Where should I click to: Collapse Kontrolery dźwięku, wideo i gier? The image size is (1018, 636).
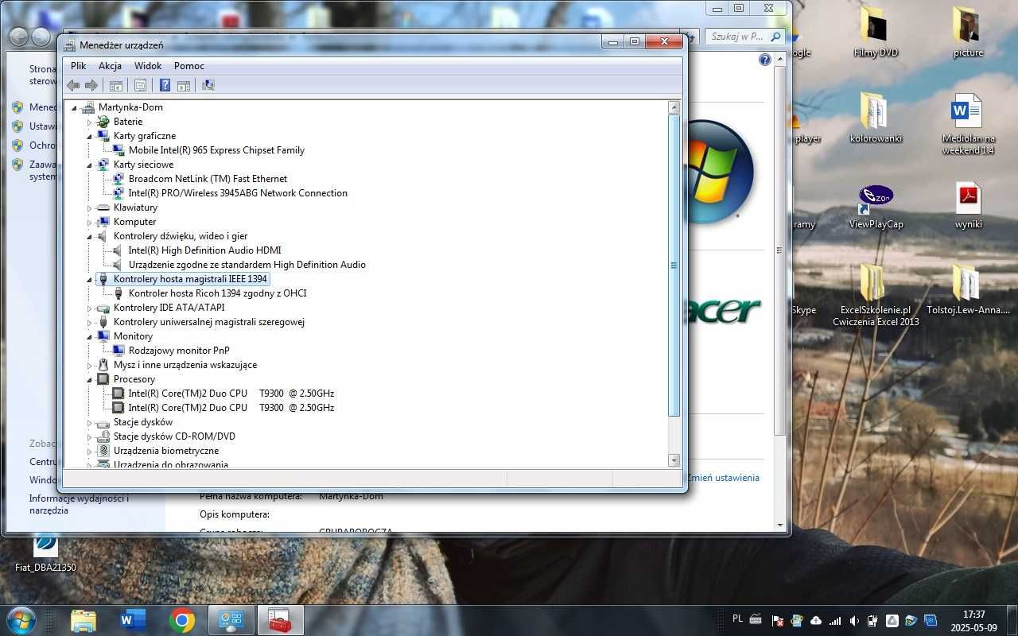[x=90, y=236]
